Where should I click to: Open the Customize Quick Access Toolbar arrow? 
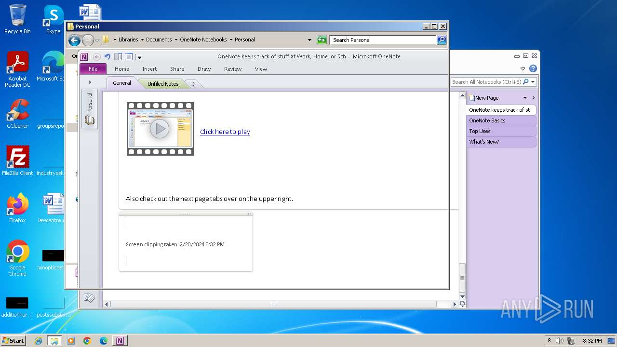139,57
